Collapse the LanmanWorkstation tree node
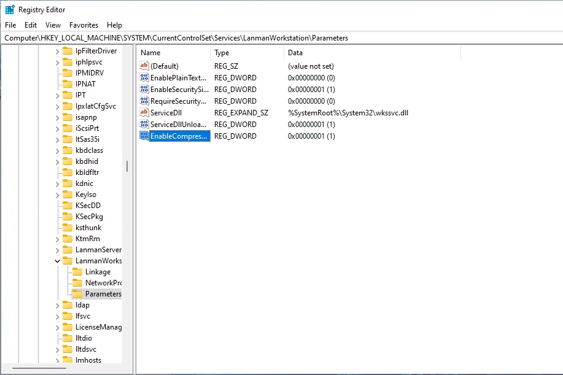The width and height of the screenshot is (563, 375). click(57, 261)
